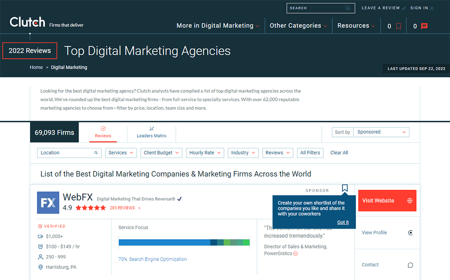Click the red bookmark shortlist icon
Image resolution: width=450 pixels, height=280 pixels.
(x=399, y=26)
